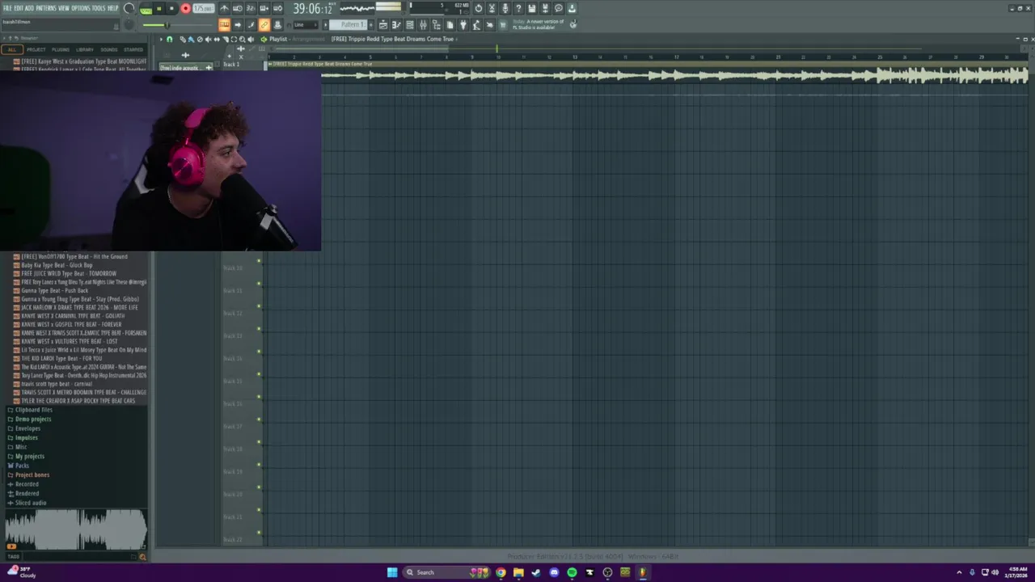
Task: Select the SOUNDS browser tab
Action: (x=109, y=49)
